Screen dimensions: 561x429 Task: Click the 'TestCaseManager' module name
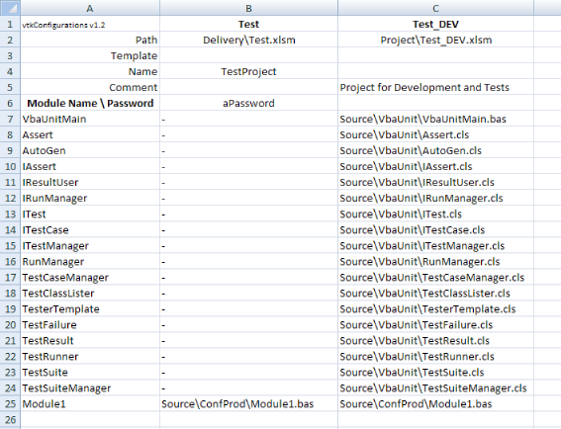click(90, 277)
